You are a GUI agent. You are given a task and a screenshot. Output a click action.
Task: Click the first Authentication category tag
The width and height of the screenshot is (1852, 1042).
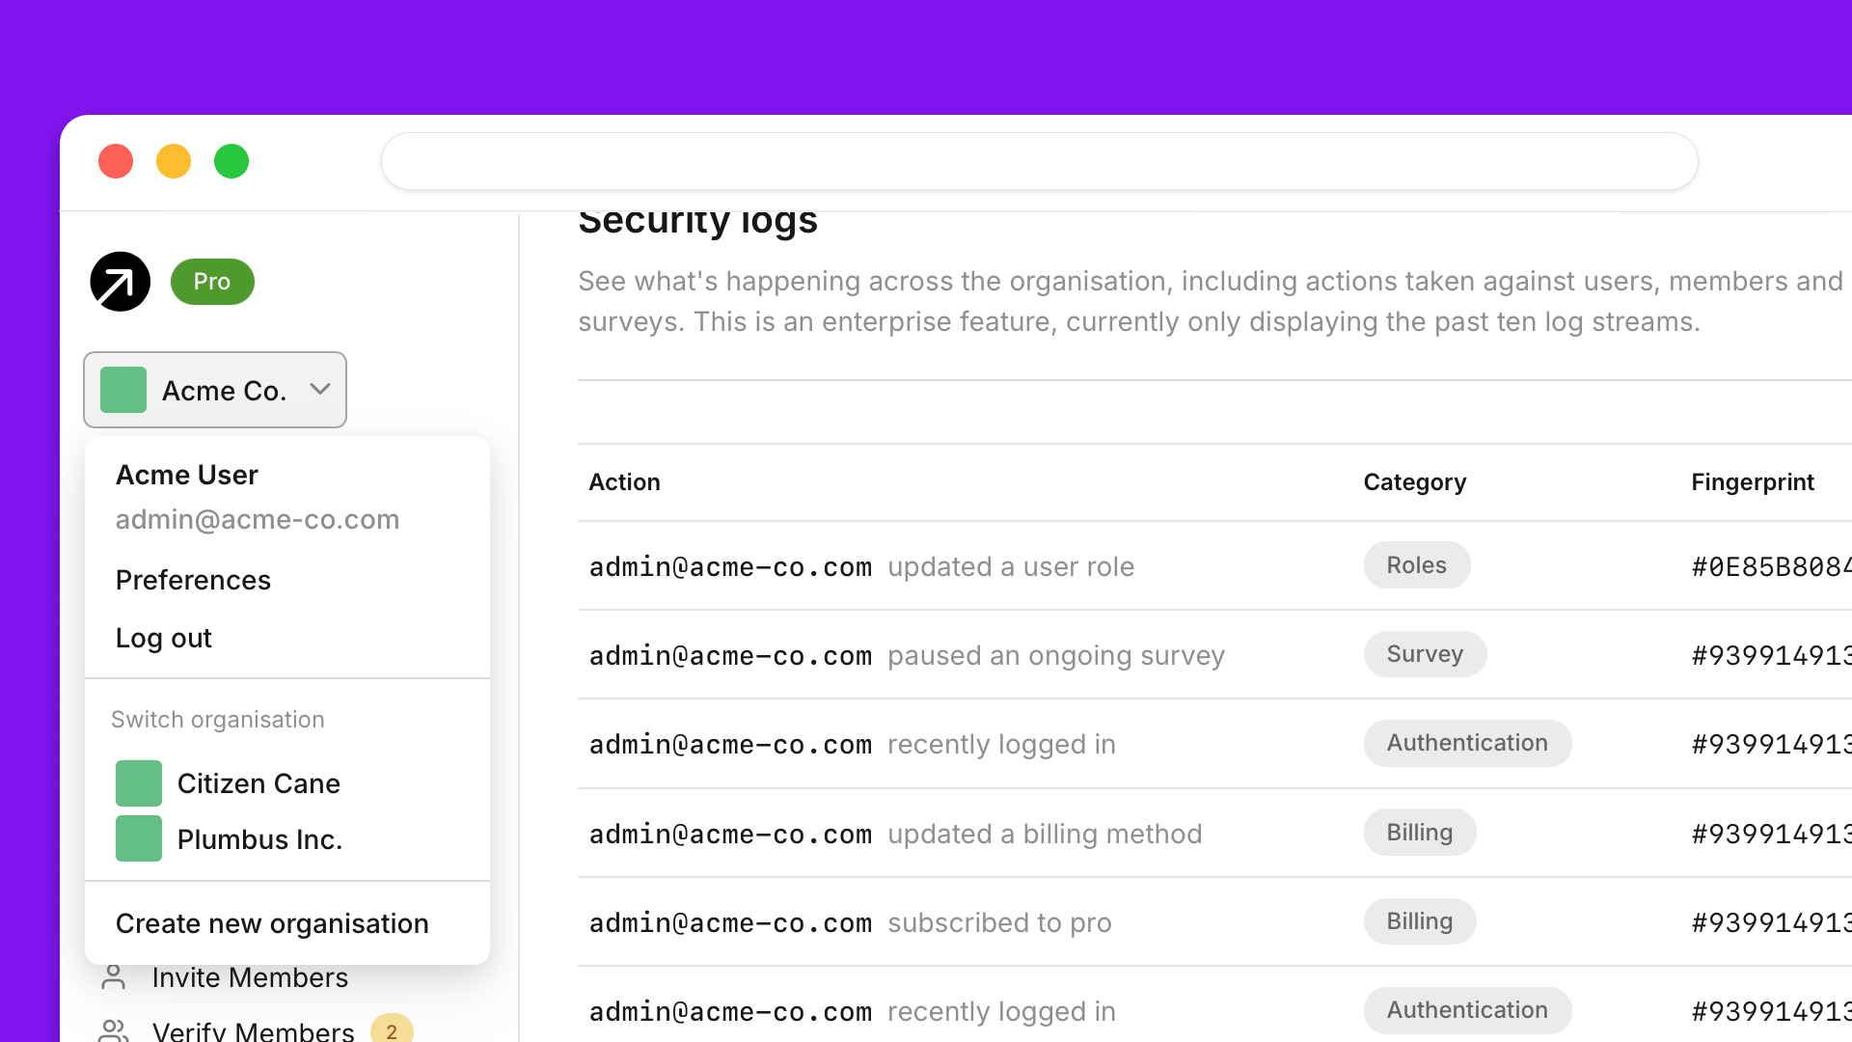(1467, 743)
